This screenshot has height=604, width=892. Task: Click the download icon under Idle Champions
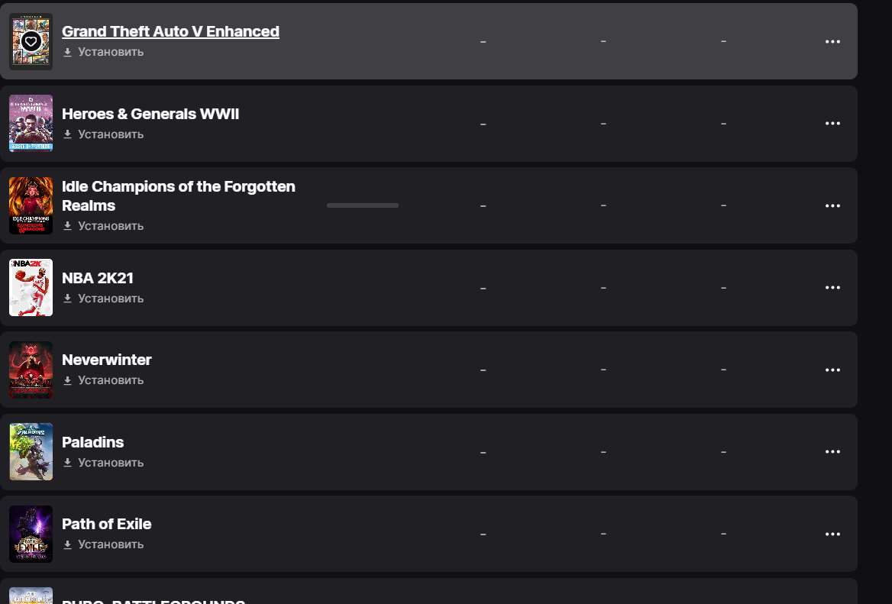tap(67, 226)
